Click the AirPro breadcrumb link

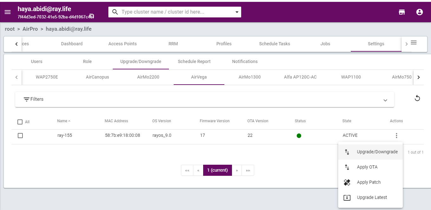click(x=30, y=29)
